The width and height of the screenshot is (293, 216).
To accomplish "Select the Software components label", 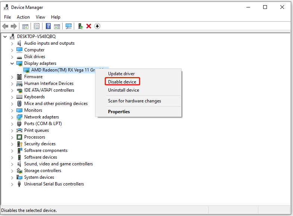I will point(46,150).
